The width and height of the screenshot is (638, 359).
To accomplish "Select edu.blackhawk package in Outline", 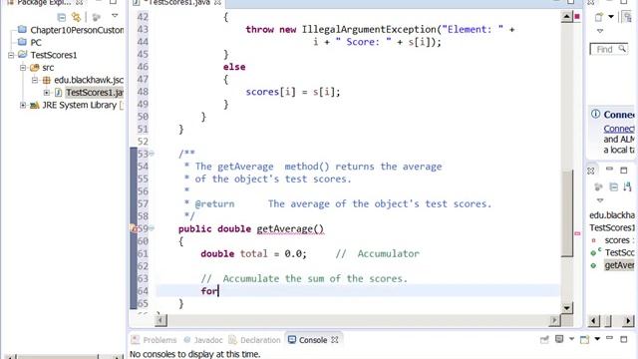I will (x=612, y=215).
